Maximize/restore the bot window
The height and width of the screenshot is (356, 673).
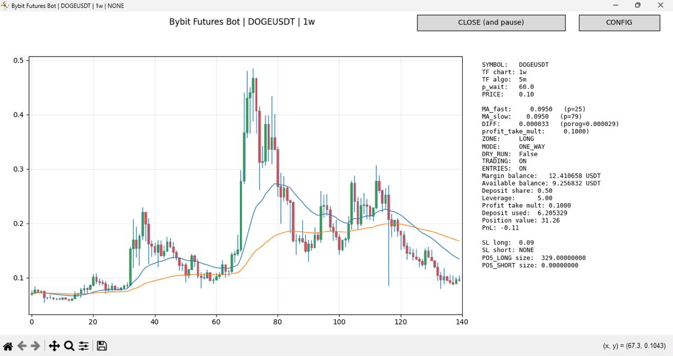(638, 5)
